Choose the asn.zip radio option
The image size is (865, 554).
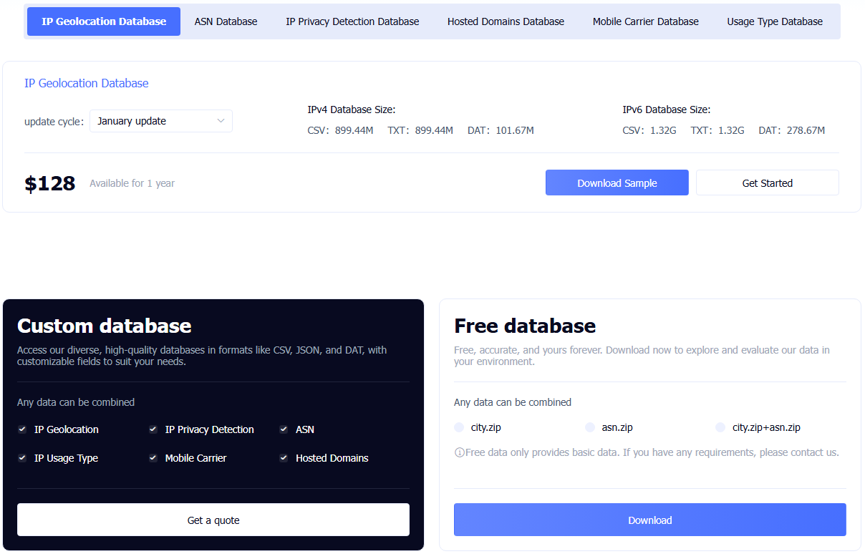[x=590, y=427]
